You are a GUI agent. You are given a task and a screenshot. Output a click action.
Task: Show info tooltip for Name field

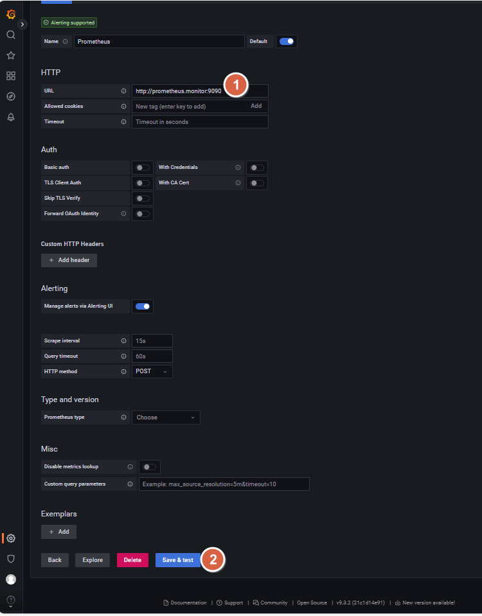66,41
